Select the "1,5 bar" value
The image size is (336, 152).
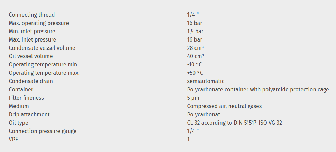tap(195, 31)
